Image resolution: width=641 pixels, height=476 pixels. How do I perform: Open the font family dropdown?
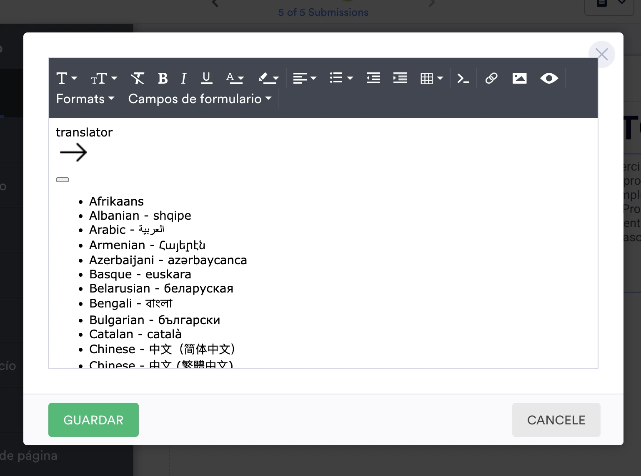(x=67, y=78)
